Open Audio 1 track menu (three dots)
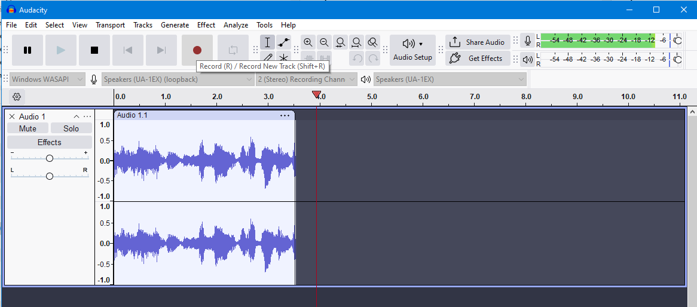 tap(87, 116)
